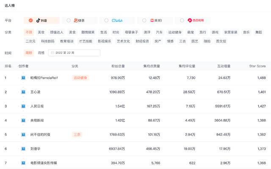Screen dimensions: 271x169
Task: Filter by the 游戏 category
Action: coord(215,32)
